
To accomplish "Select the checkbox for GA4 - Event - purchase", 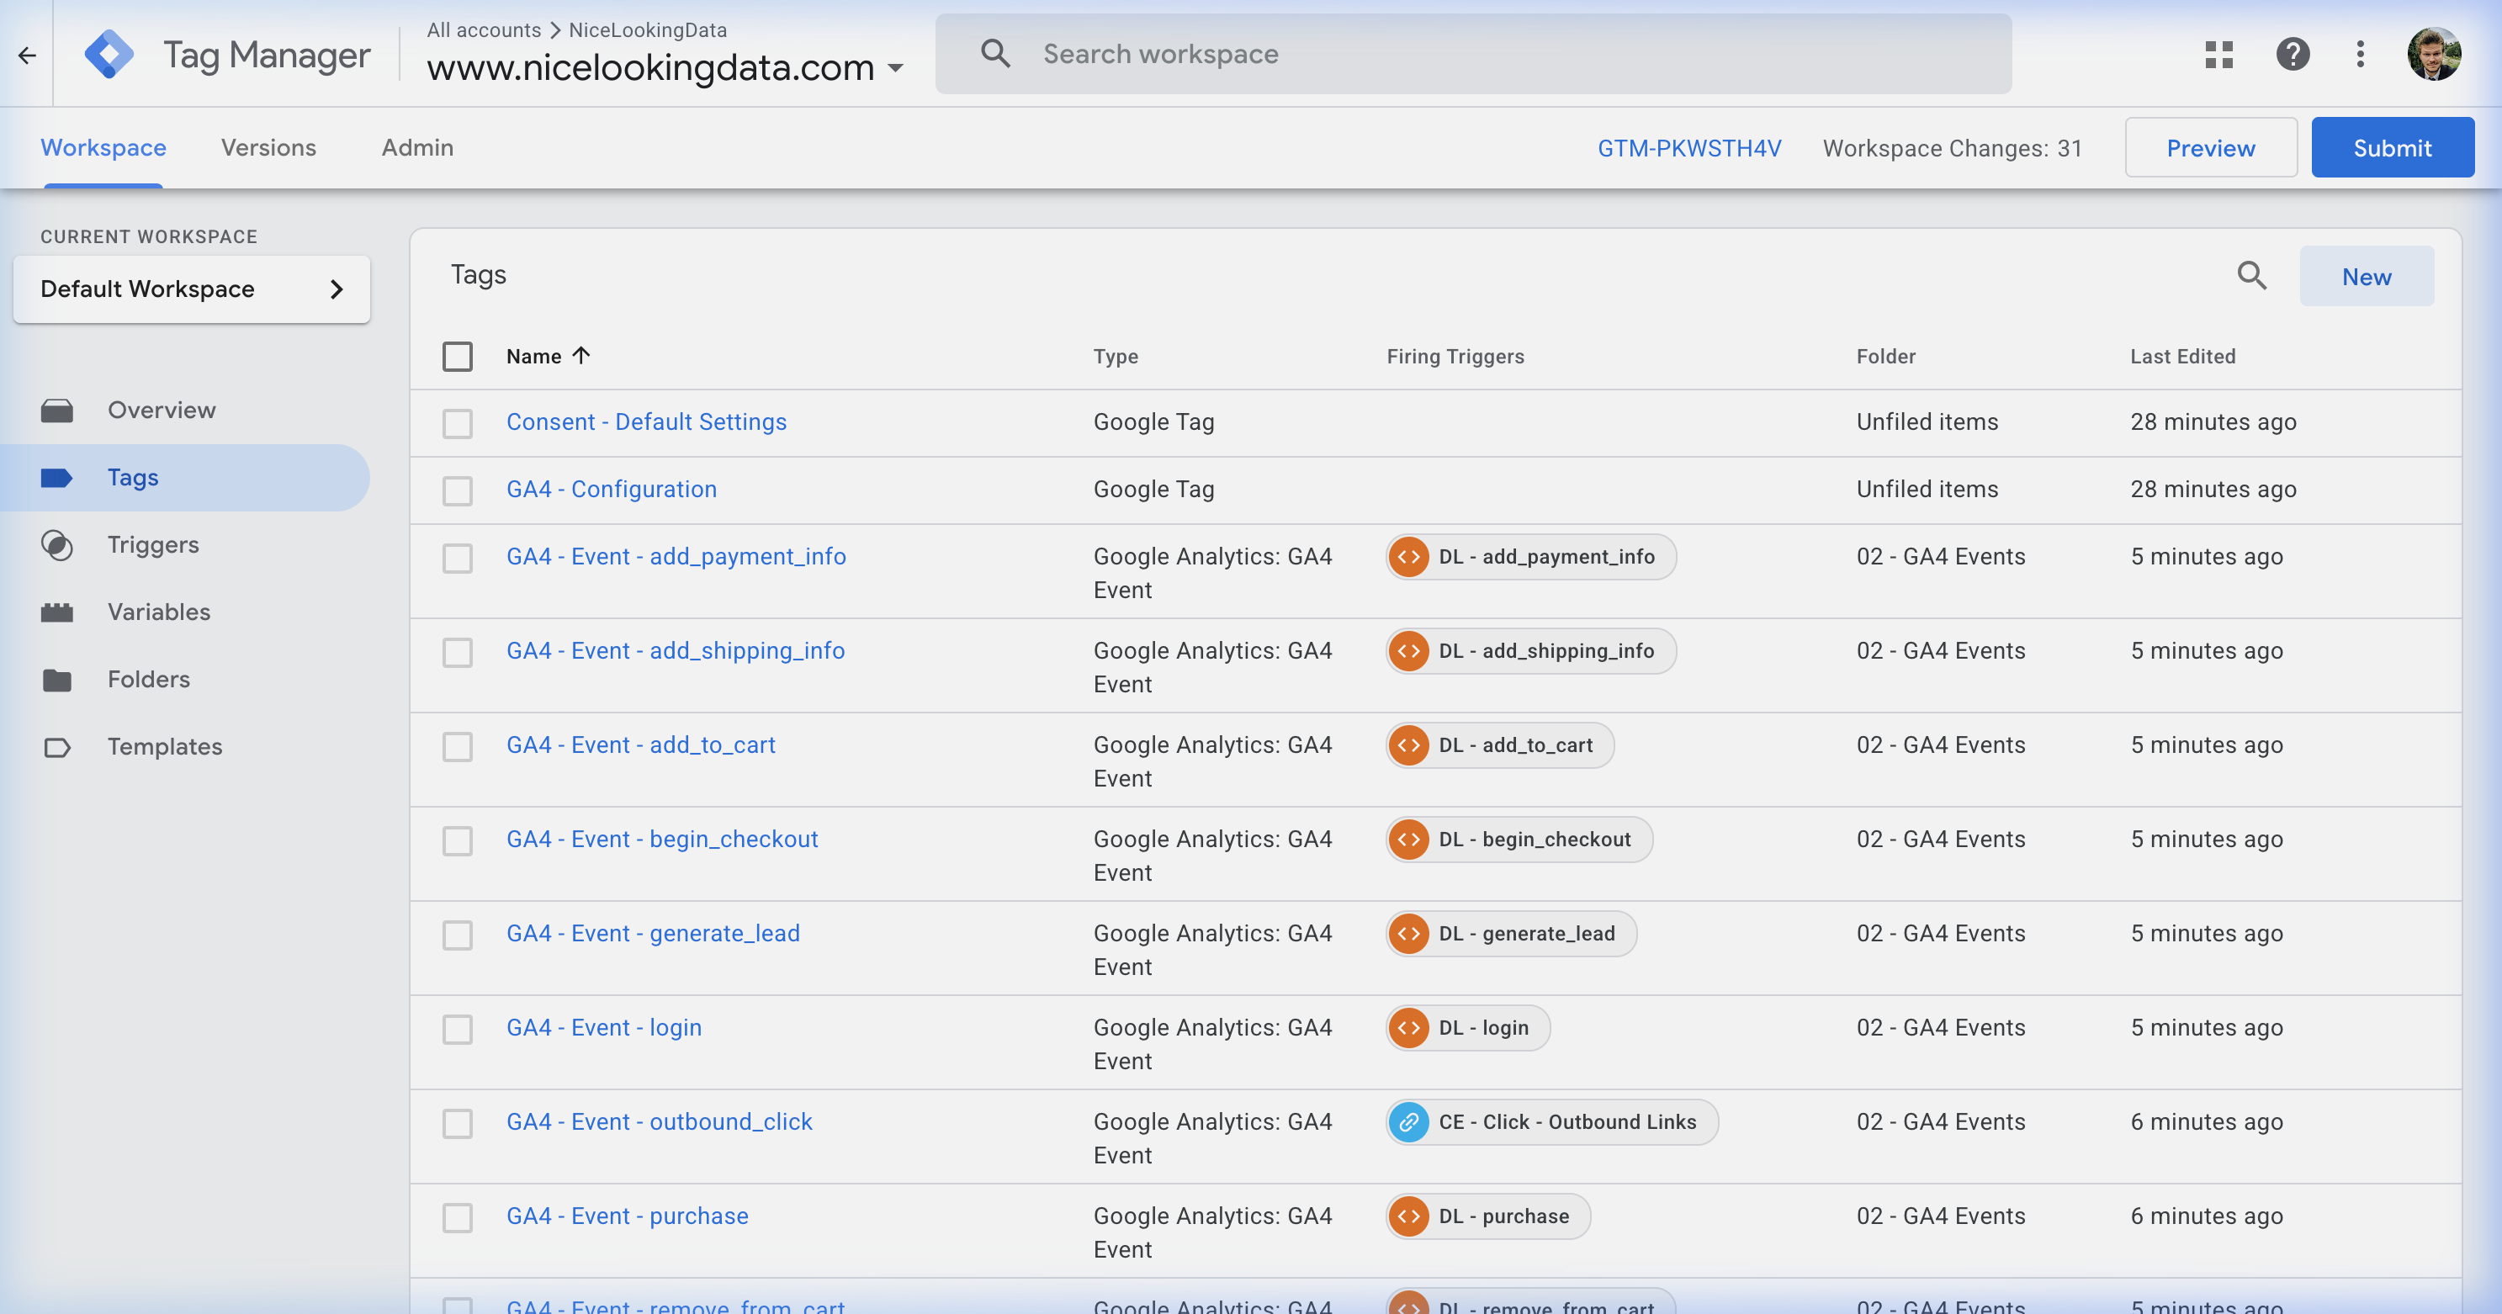I will (x=458, y=1218).
